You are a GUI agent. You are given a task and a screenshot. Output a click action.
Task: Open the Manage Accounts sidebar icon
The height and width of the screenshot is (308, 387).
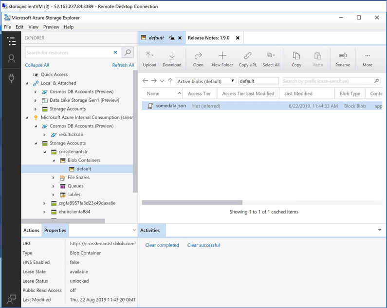[x=11, y=59]
